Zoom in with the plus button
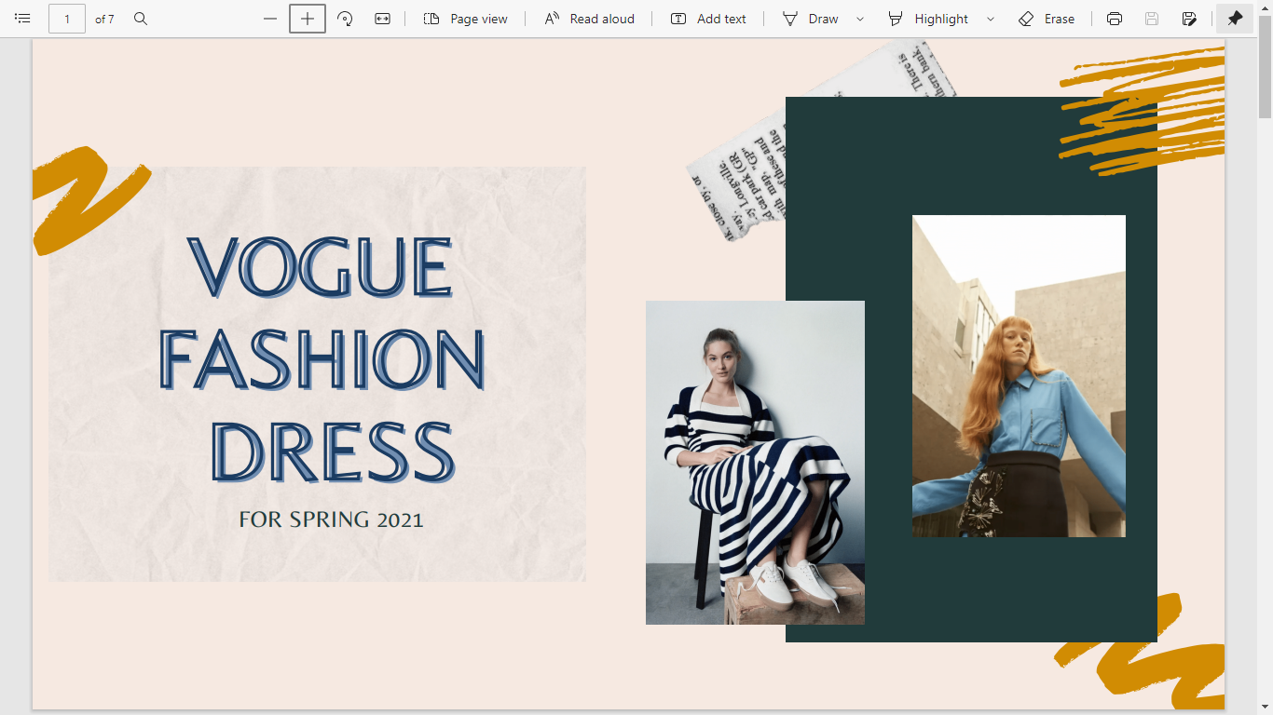Image resolution: width=1273 pixels, height=715 pixels. [308, 19]
